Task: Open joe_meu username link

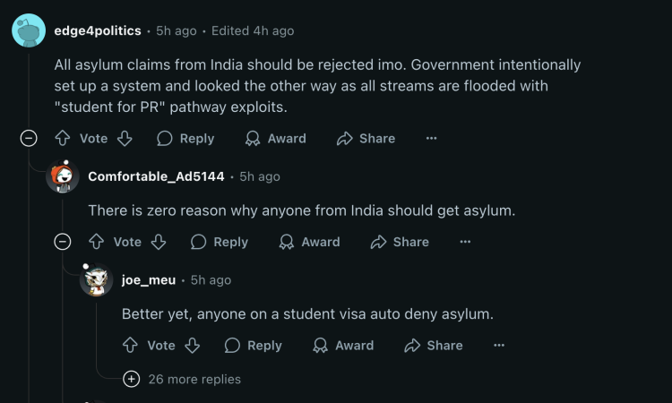Action: coord(149,280)
